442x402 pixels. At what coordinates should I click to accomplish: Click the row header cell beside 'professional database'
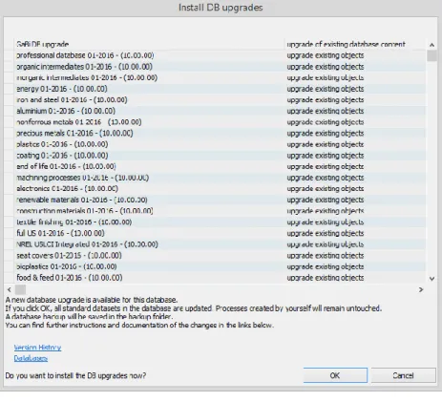tap(9, 55)
